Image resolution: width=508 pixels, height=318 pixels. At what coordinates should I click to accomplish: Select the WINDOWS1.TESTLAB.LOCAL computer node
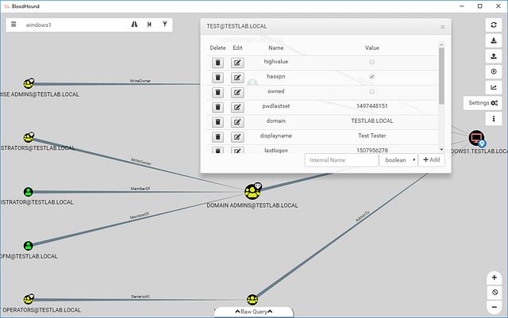[476, 139]
